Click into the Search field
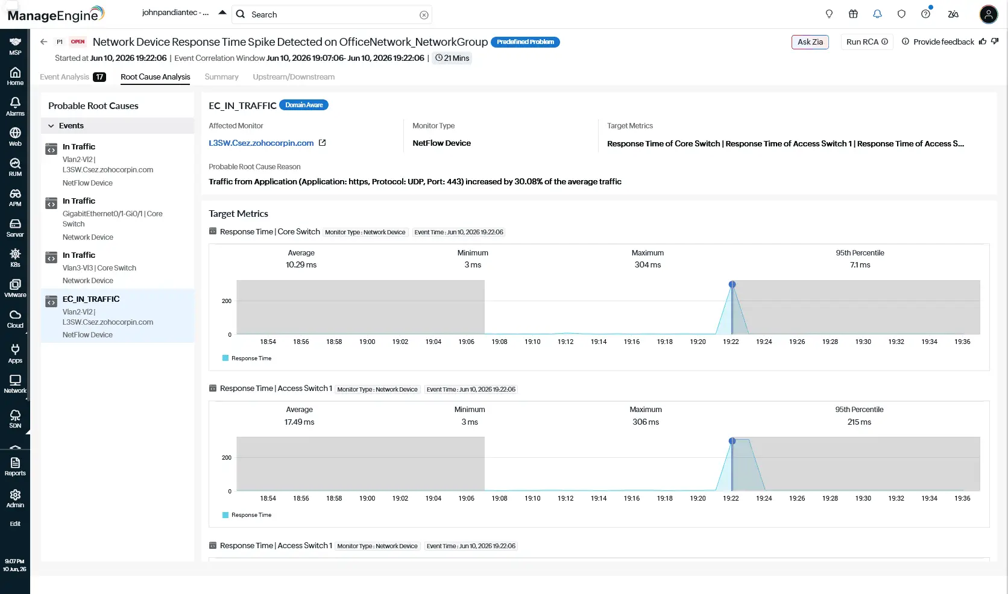The width and height of the screenshot is (1008, 594). [x=333, y=14]
